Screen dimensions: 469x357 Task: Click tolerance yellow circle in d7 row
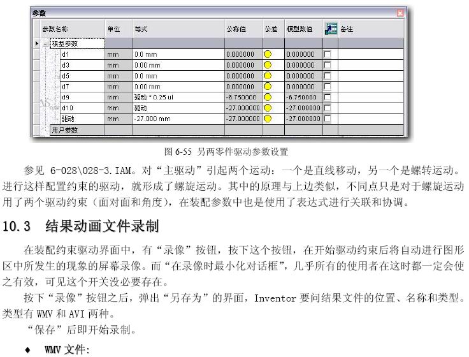pyautogui.click(x=268, y=87)
